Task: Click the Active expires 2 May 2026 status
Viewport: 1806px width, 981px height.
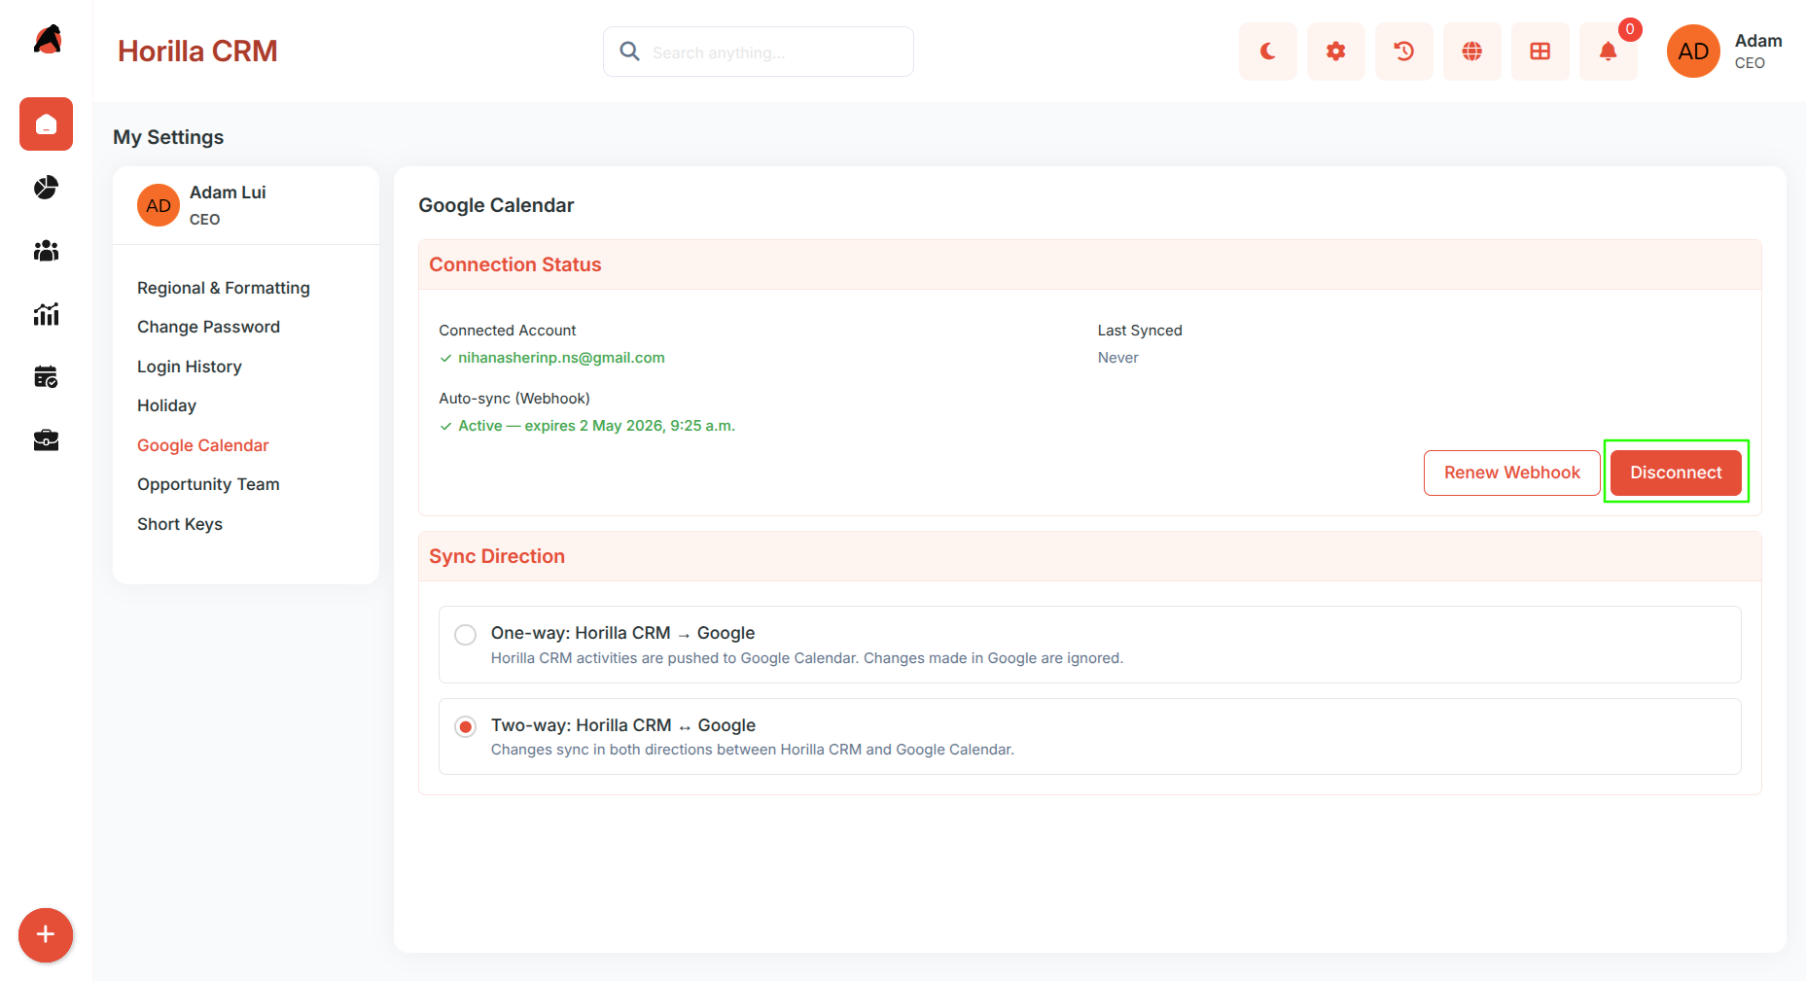Action: 596,426
